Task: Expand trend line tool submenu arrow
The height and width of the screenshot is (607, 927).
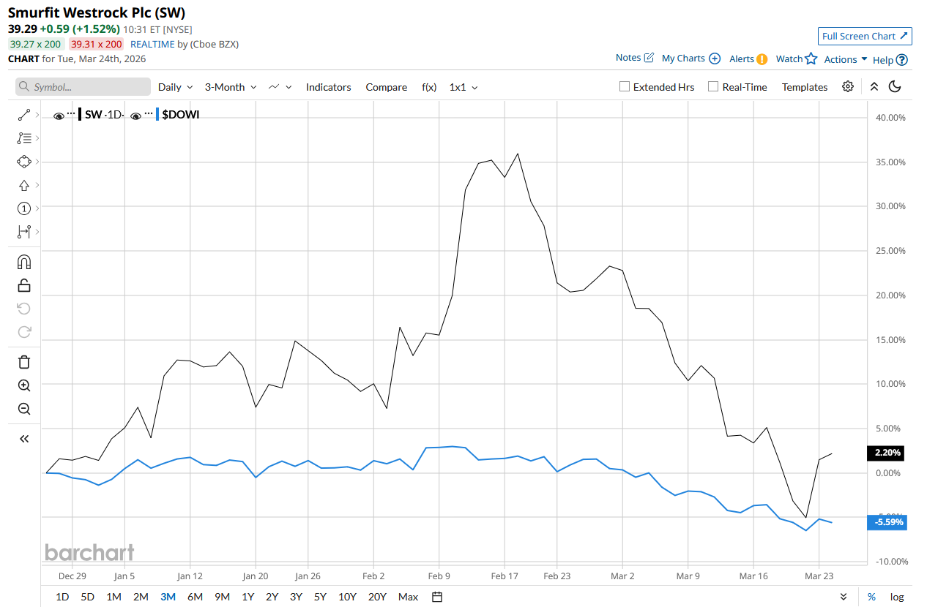Action: [37, 115]
